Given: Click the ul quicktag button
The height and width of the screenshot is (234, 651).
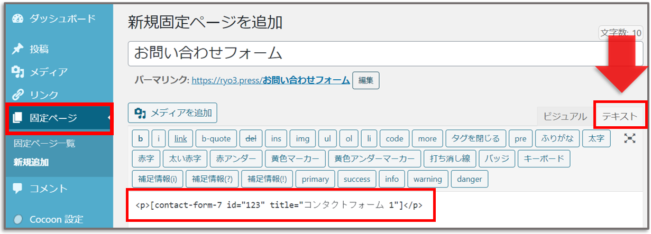Looking at the screenshot, I should [327, 138].
